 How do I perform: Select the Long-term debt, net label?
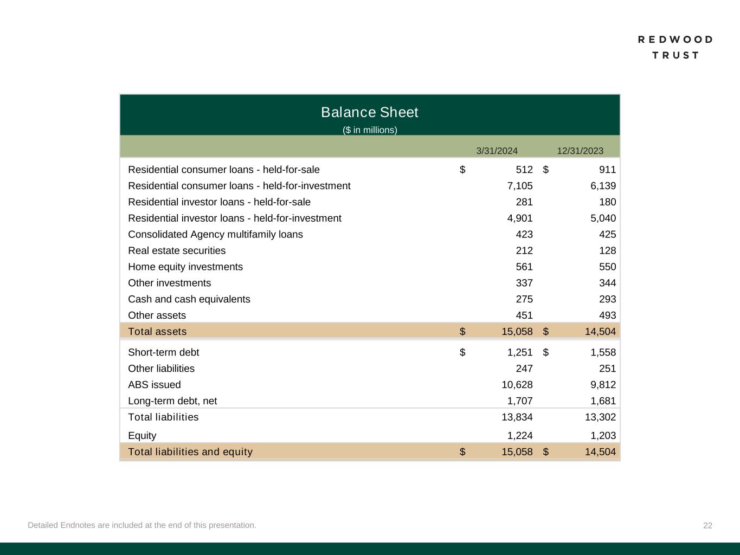pyautogui.click(x=172, y=401)
